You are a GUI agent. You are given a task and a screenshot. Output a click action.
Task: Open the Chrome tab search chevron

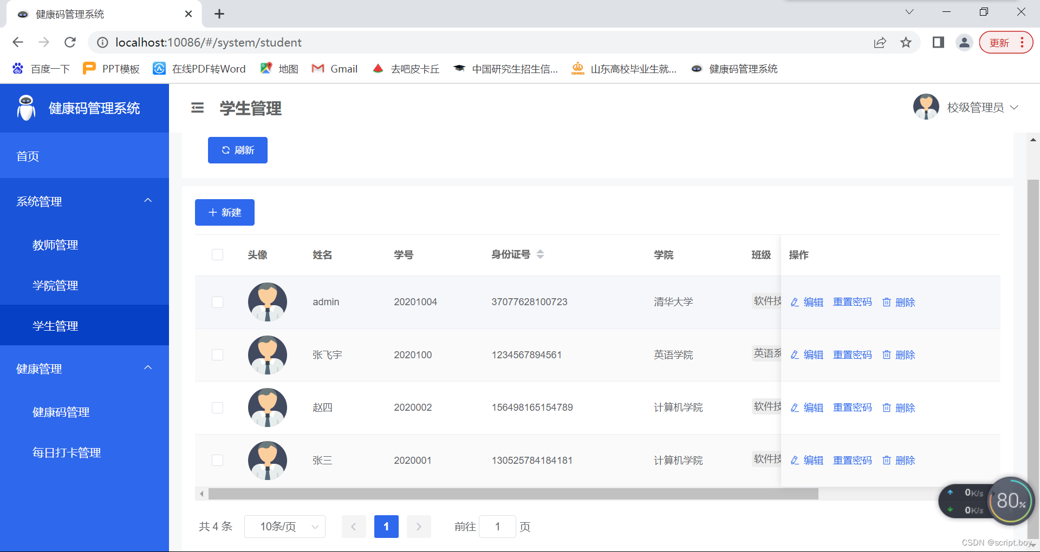coord(909,12)
